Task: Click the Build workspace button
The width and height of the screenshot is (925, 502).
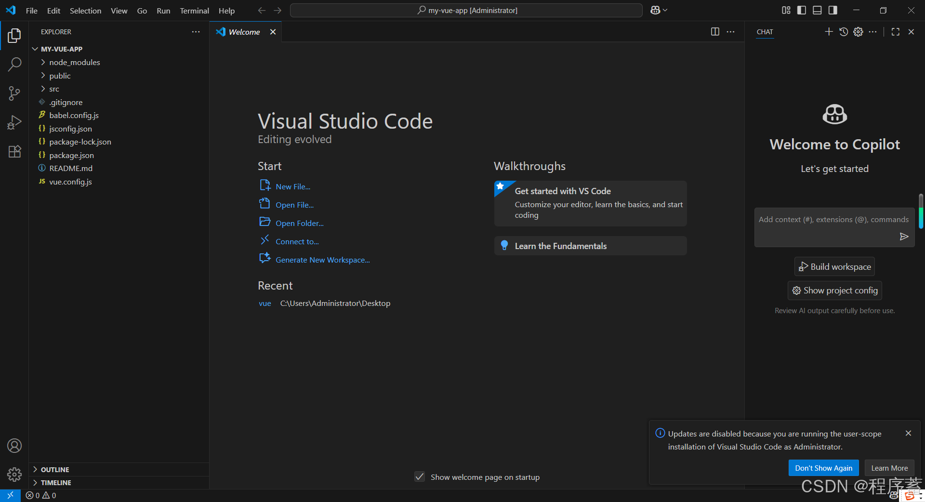Action: click(x=834, y=266)
